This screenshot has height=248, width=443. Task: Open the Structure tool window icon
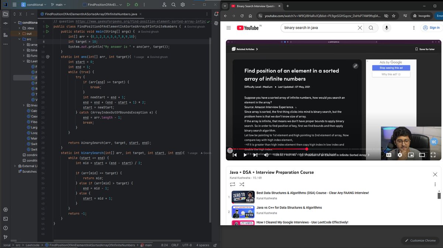(x=5, y=35)
